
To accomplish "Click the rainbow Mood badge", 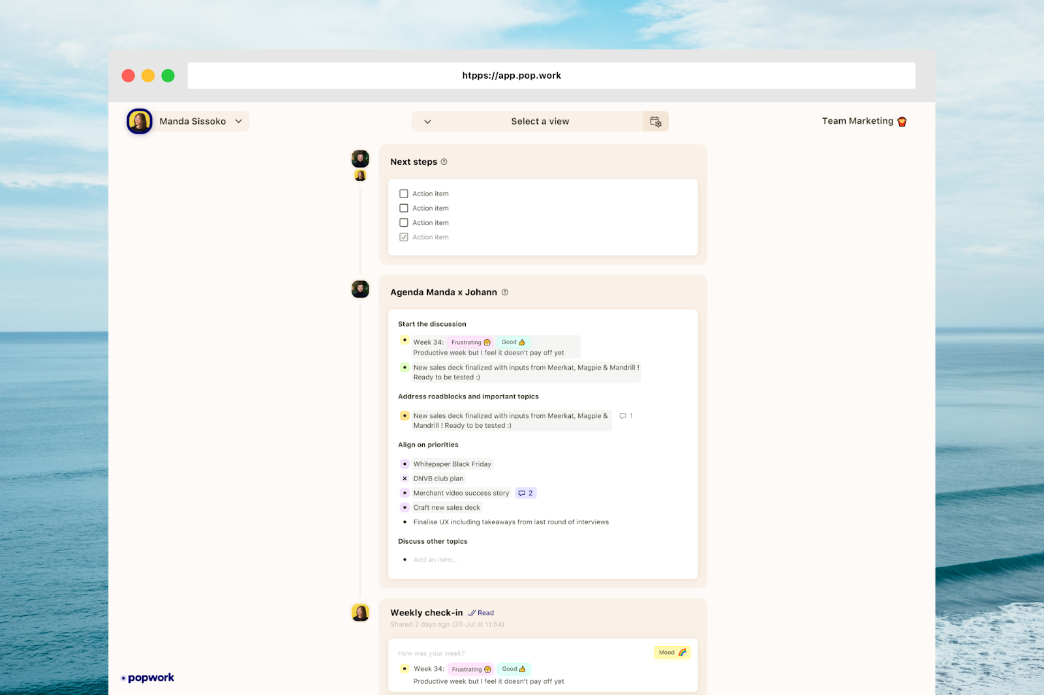I will click(671, 652).
